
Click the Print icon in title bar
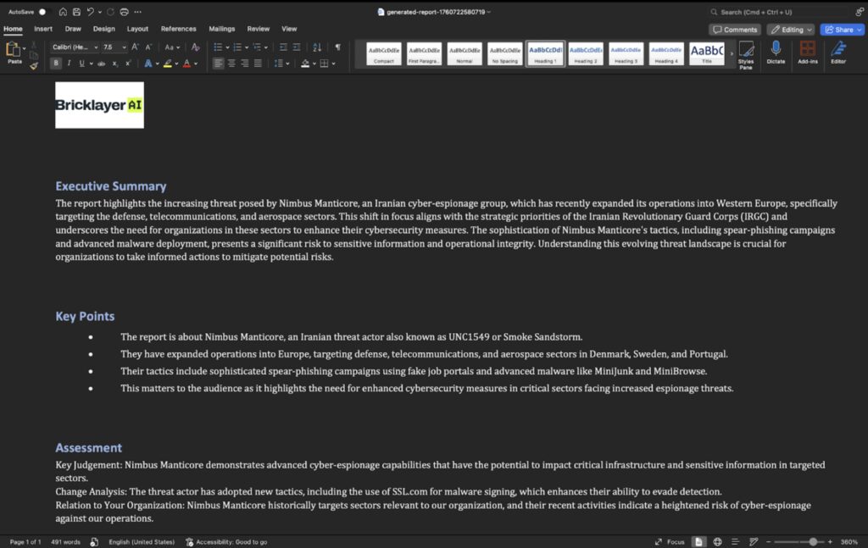coord(124,12)
